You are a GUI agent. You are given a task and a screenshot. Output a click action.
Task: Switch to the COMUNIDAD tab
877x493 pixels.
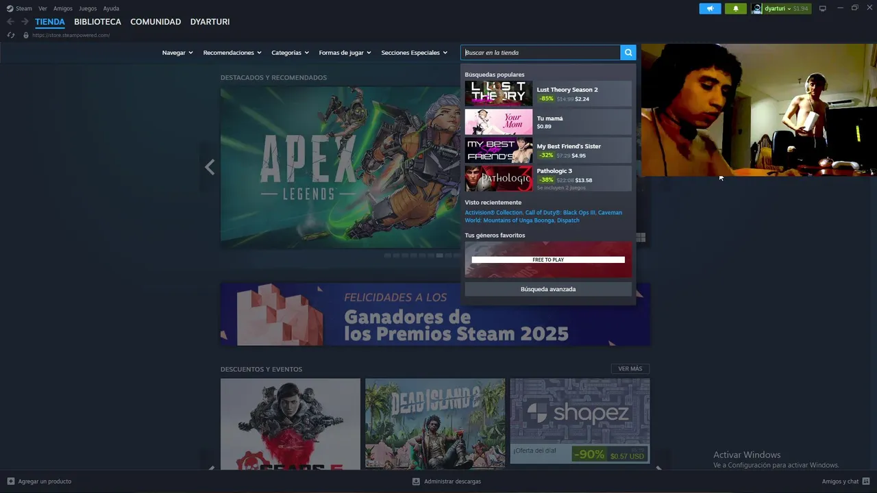pyautogui.click(x=156, y=22)
